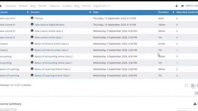Open Basics of Accounting online class-1 link
198x111 pixels.
click(54, 63)
